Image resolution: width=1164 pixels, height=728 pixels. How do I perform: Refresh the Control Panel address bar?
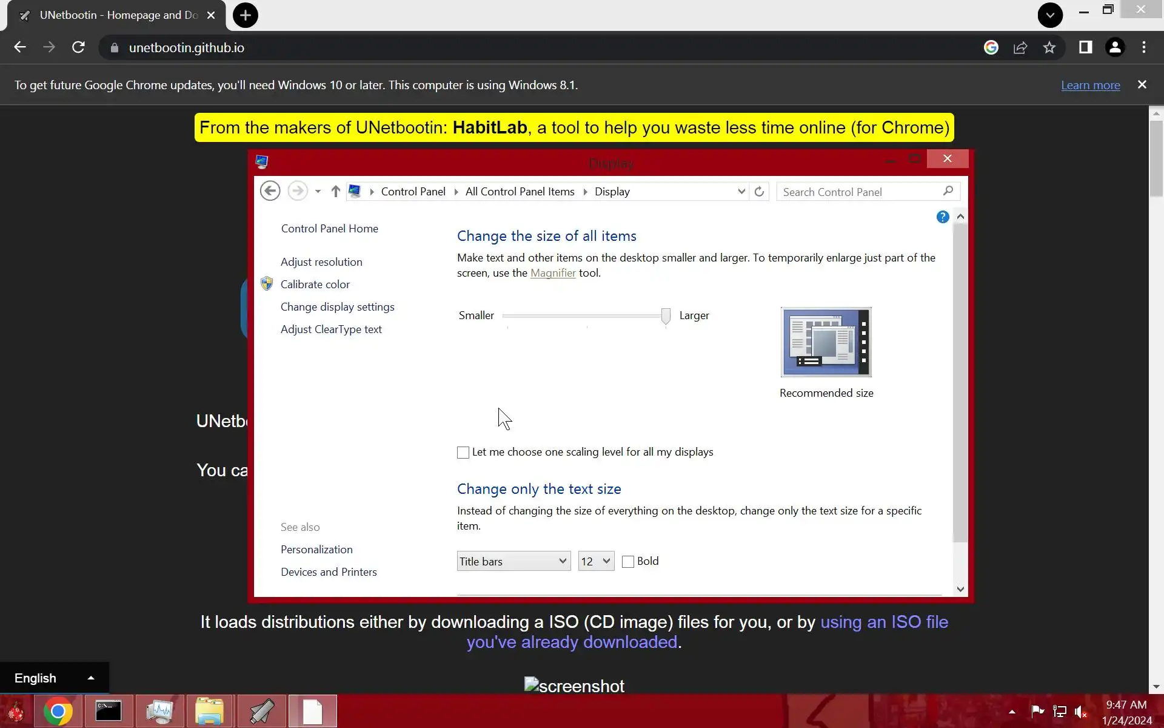pyautogui.click(x=759, y=192)
